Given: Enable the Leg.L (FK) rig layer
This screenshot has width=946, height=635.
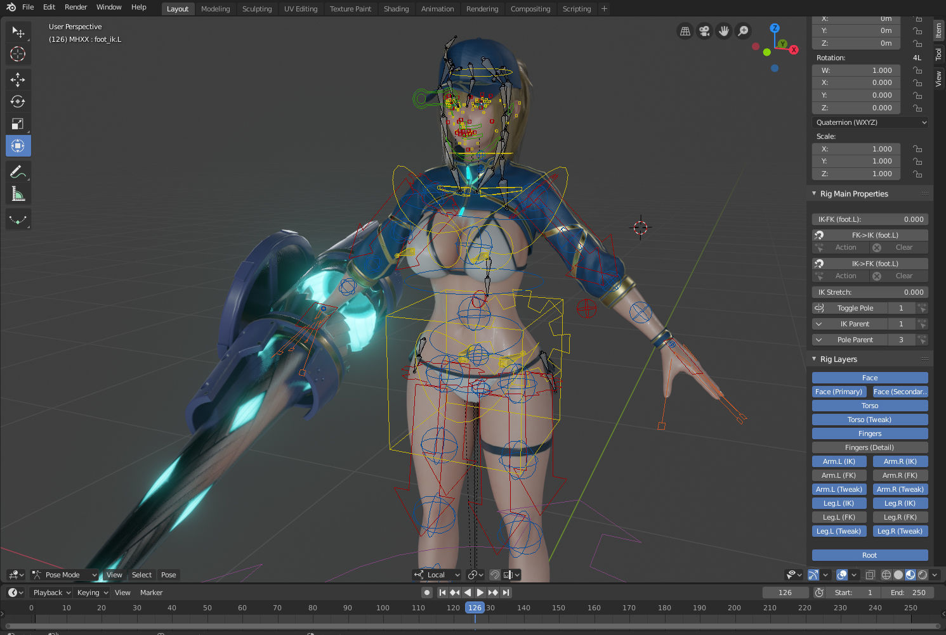Looking at the screenshot, I should pos(839,517).
